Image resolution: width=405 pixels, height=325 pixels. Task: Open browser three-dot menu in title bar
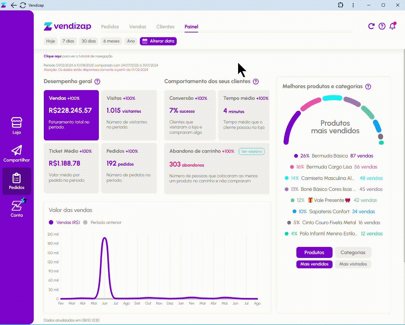[x=353, y=5]
